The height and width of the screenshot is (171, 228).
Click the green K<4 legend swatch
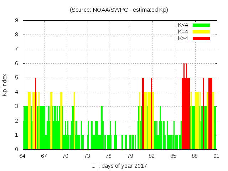(201, 25)
